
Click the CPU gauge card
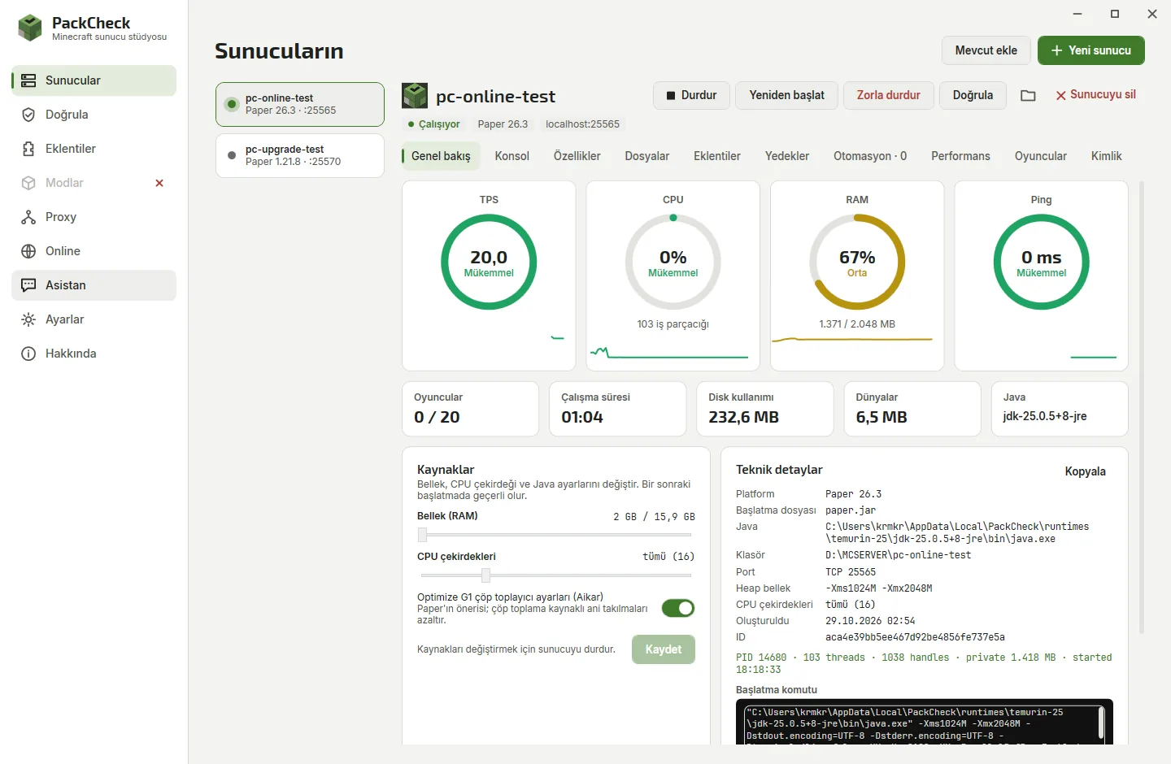[673, 276]
